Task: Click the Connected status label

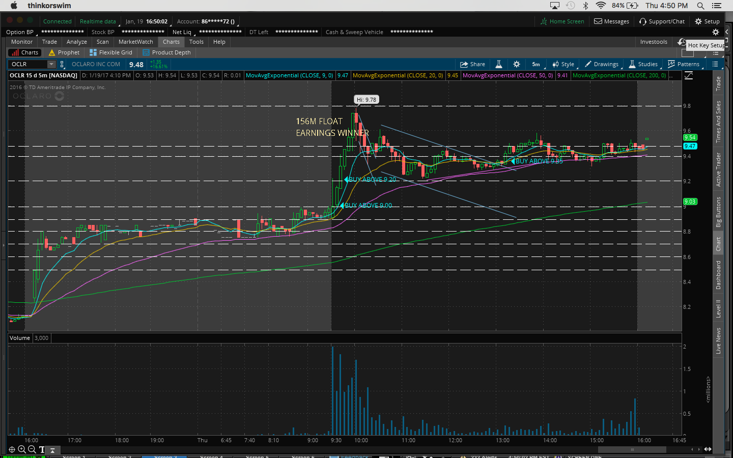Action: (57, 21)
